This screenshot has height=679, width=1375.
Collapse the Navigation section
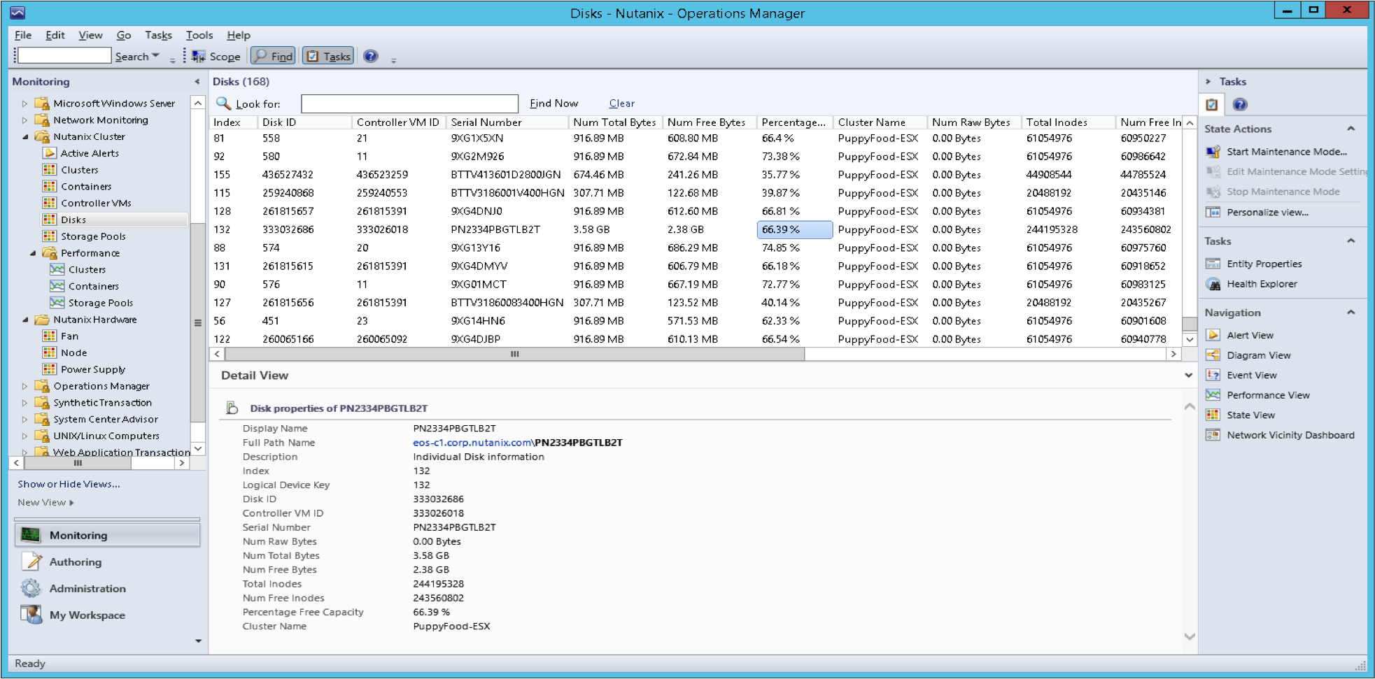click(1351, 313)
